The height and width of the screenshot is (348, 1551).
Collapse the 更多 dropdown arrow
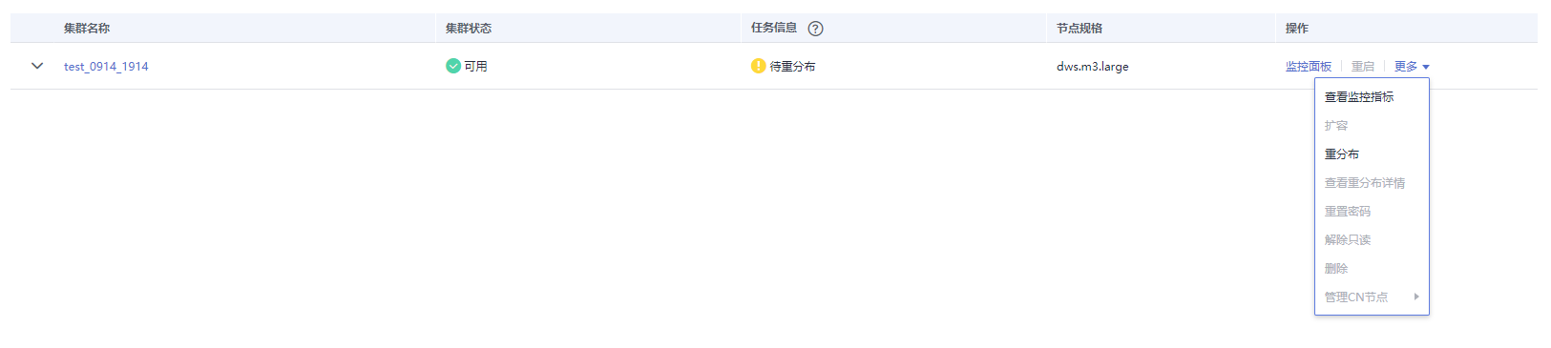click(1426, 67)
